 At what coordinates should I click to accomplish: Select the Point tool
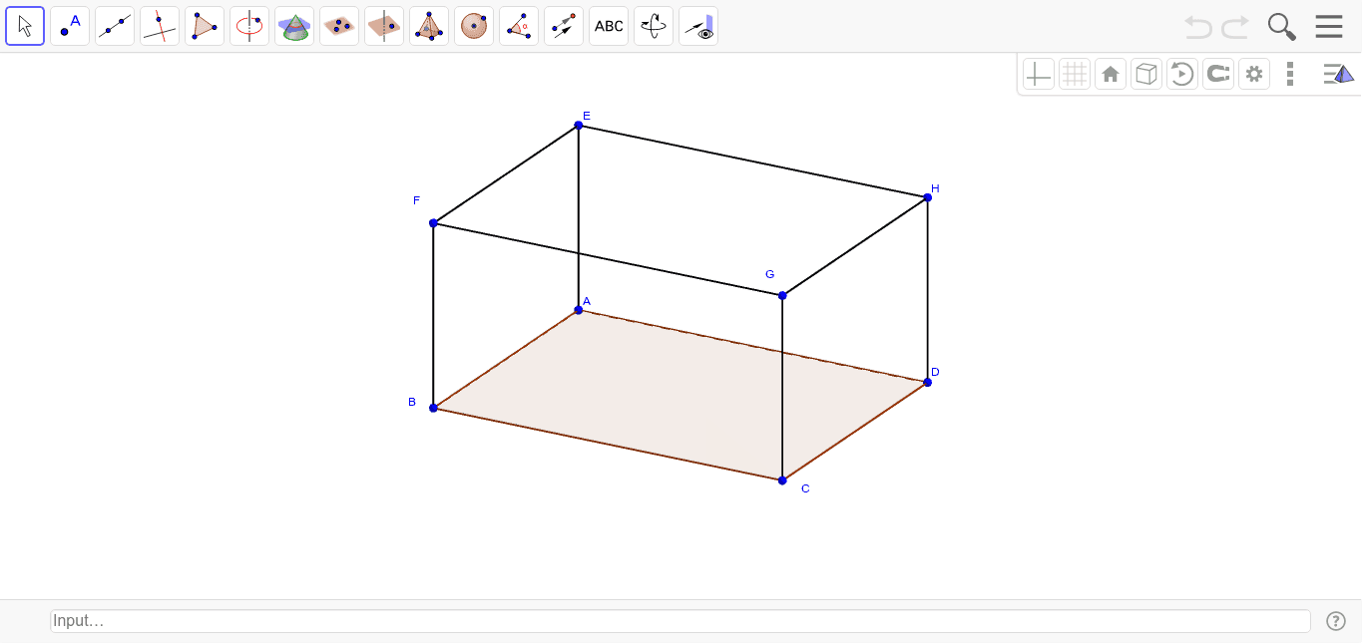tap(70, 26)
